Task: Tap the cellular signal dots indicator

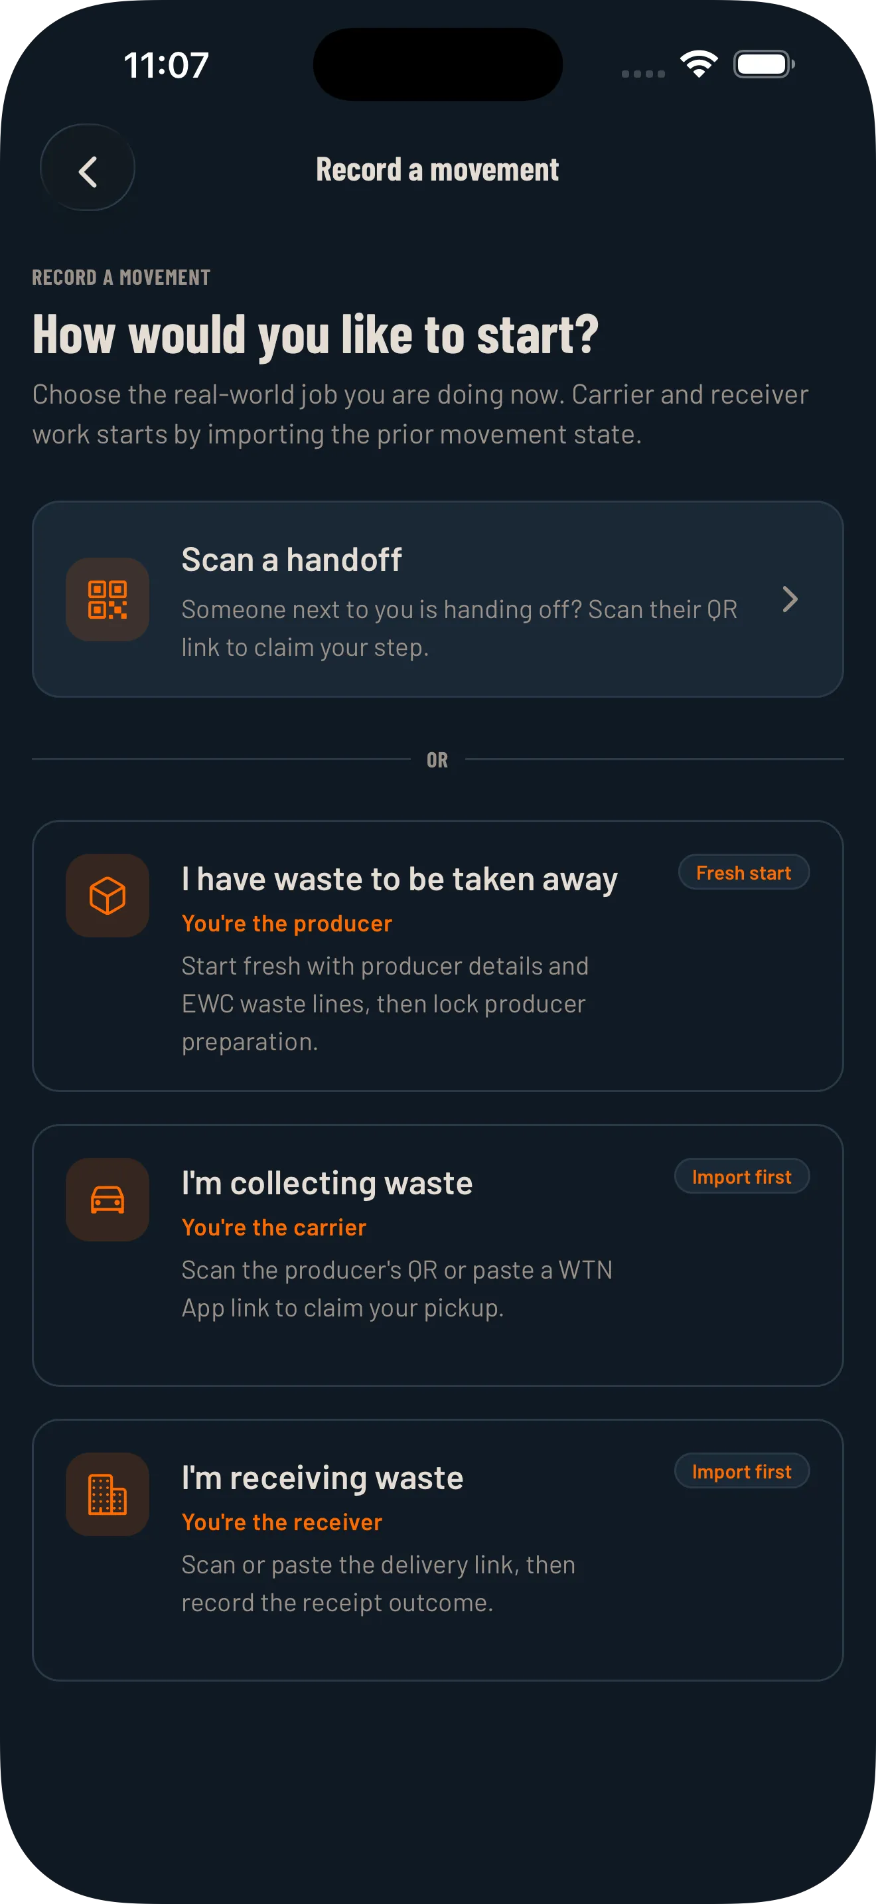Action: coord(642,73)
